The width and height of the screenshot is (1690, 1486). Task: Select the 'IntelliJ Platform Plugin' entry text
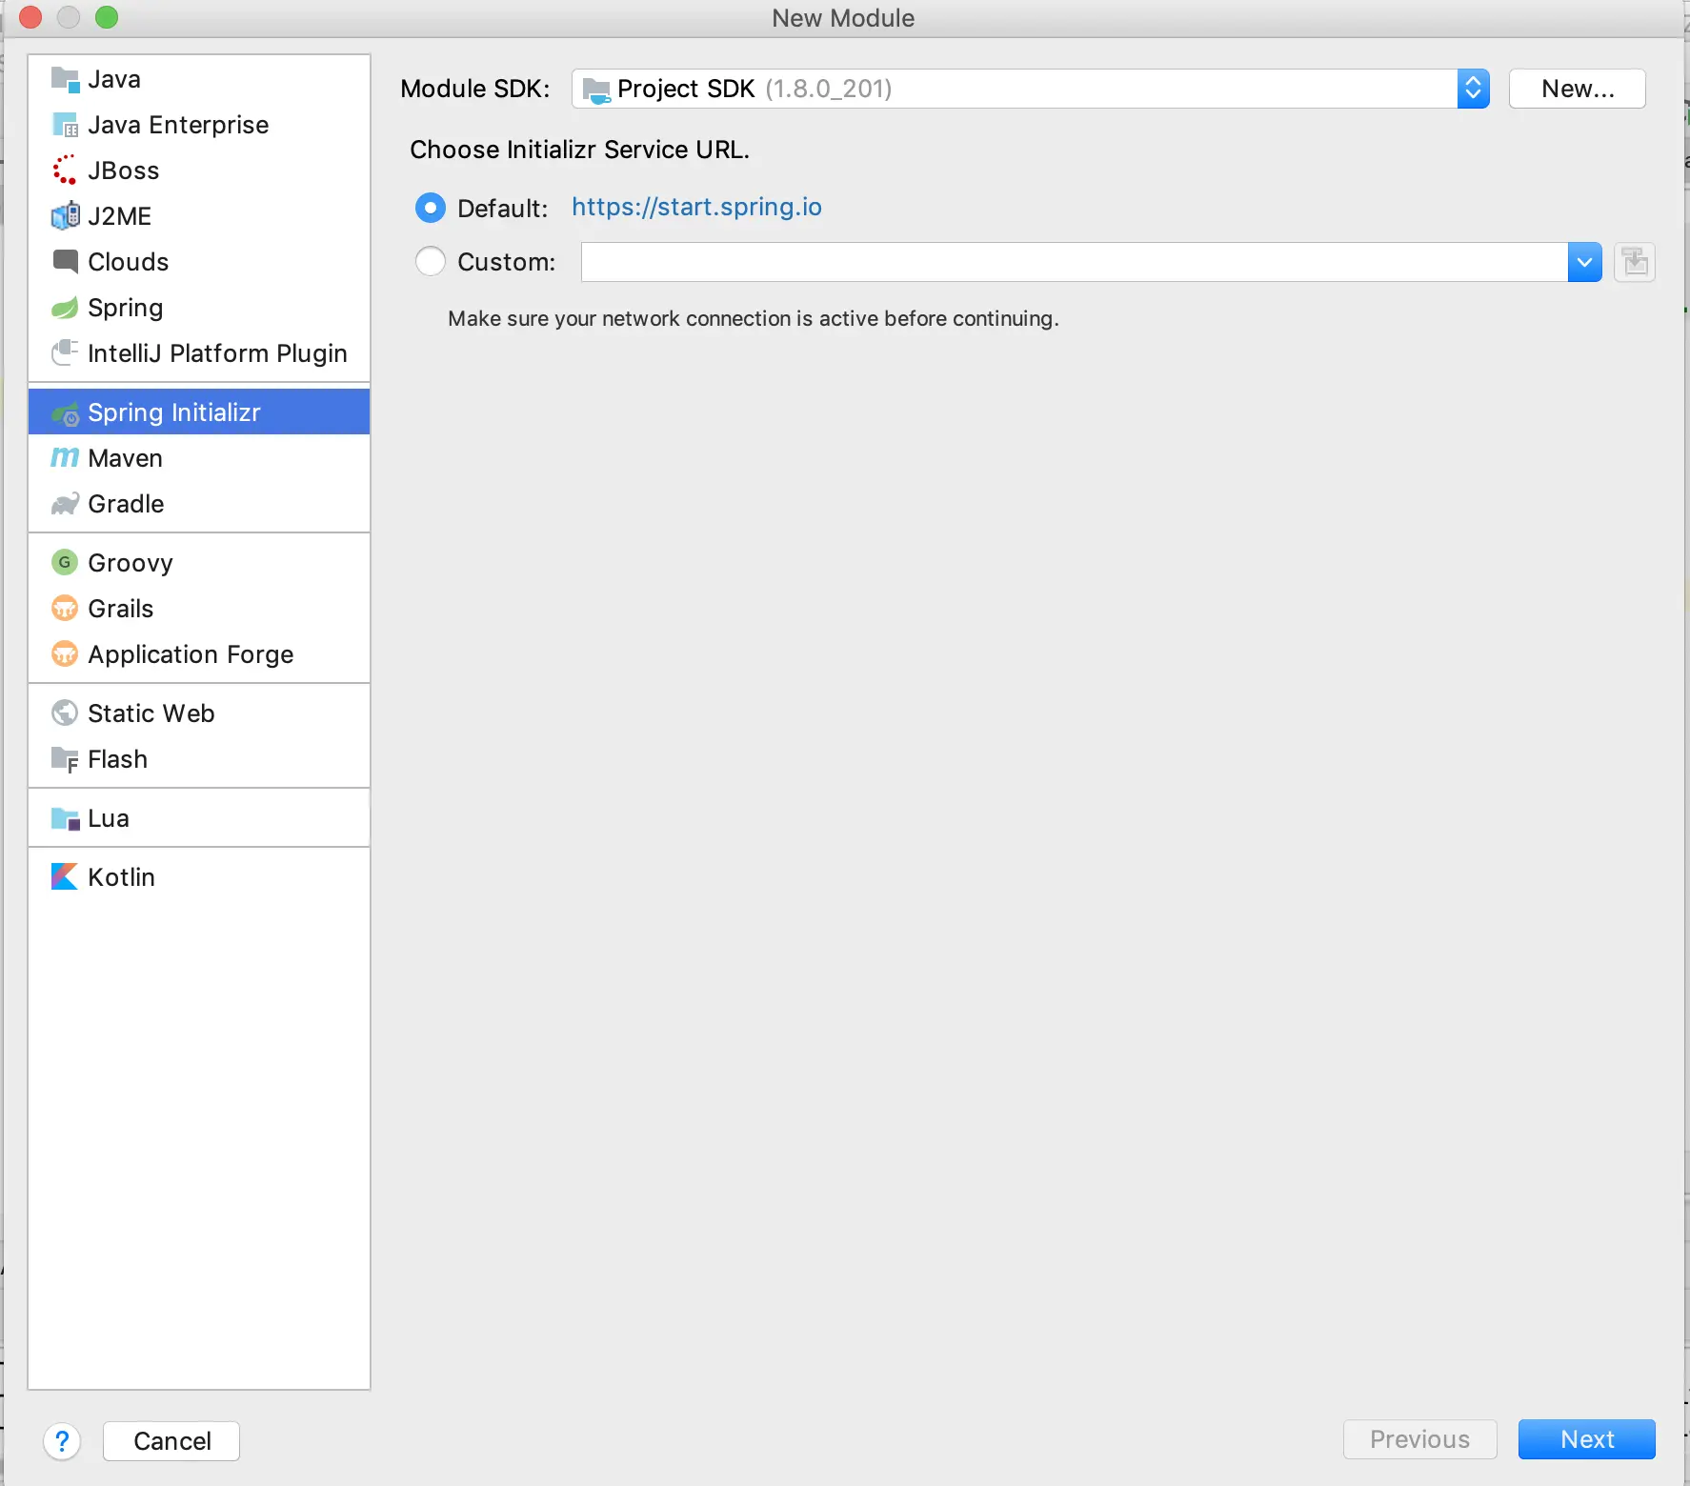click(217, 353)
